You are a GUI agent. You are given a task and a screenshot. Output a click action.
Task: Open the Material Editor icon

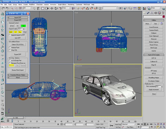144,8
